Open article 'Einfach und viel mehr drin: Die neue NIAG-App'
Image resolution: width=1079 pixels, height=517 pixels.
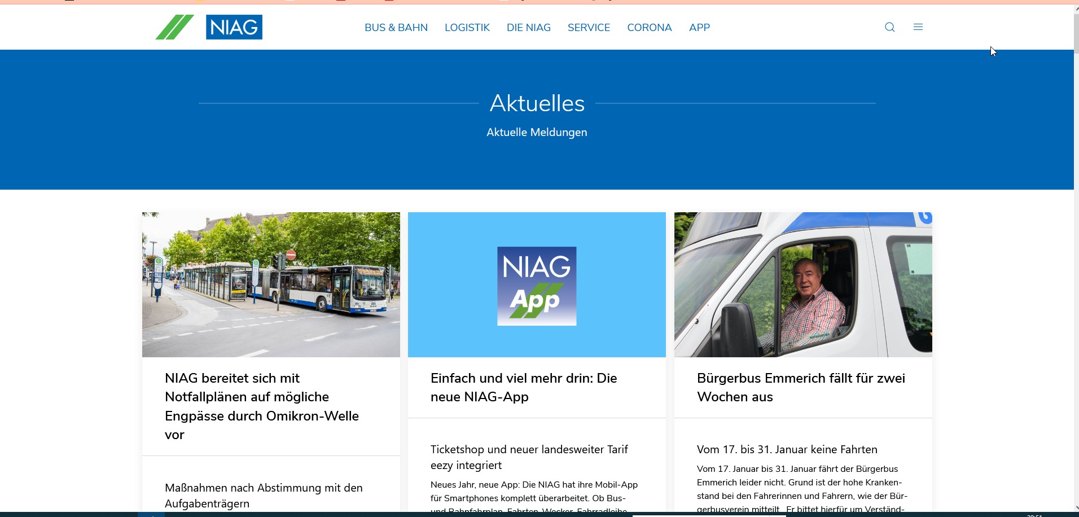click(x=524, y=387)
